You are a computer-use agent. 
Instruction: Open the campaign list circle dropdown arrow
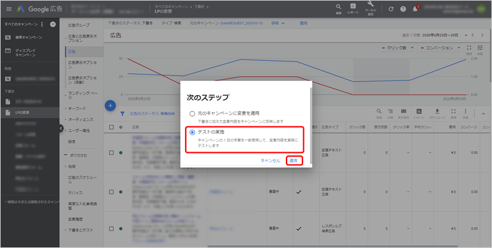click(53, 24)
